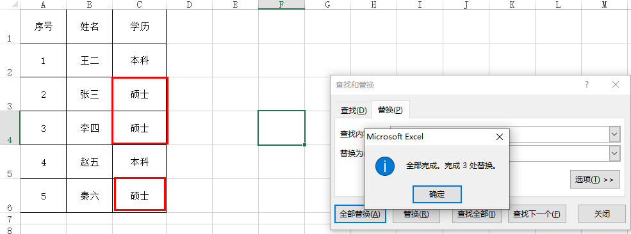This screenshot has height=234, width=631.
Task: Click 赵五's 本科 education cell
Action: (x=139, y=162)
